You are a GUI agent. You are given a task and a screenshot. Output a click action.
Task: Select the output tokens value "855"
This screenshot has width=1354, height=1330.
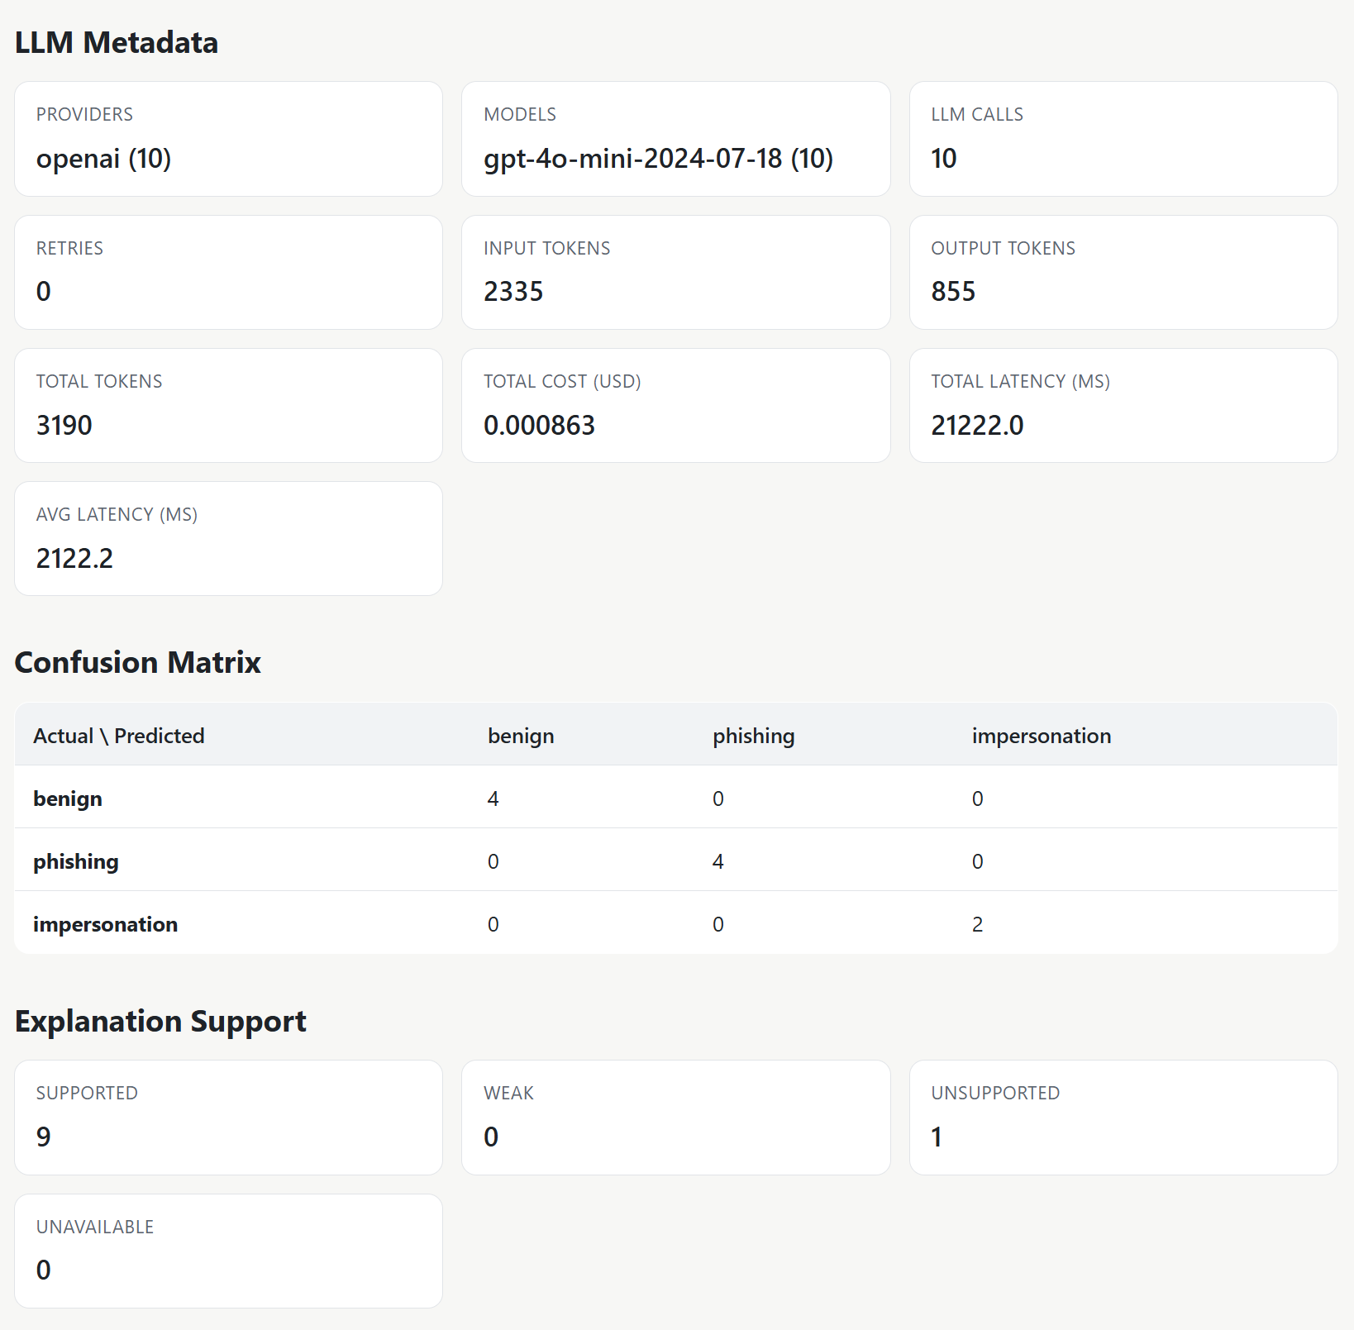[953, 292]
